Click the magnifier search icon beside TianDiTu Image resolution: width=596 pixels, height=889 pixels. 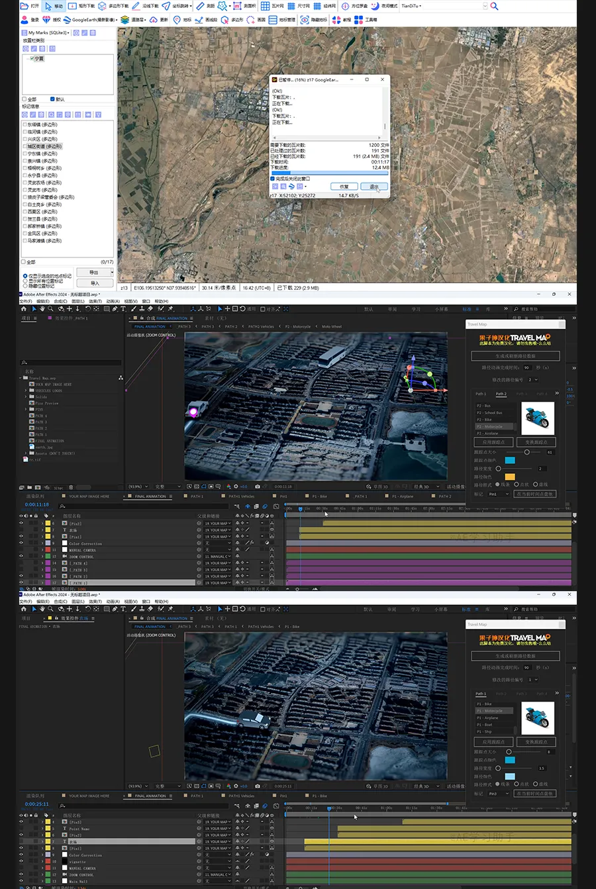pos(494,6)
